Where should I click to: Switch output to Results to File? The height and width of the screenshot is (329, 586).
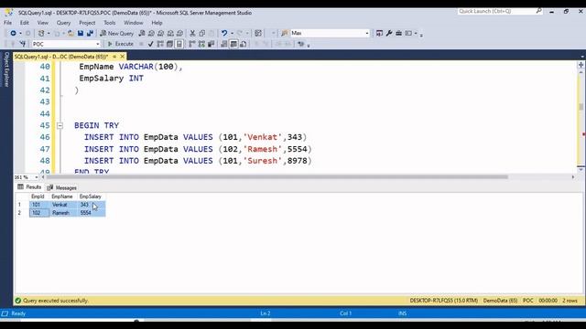[244, 44]
